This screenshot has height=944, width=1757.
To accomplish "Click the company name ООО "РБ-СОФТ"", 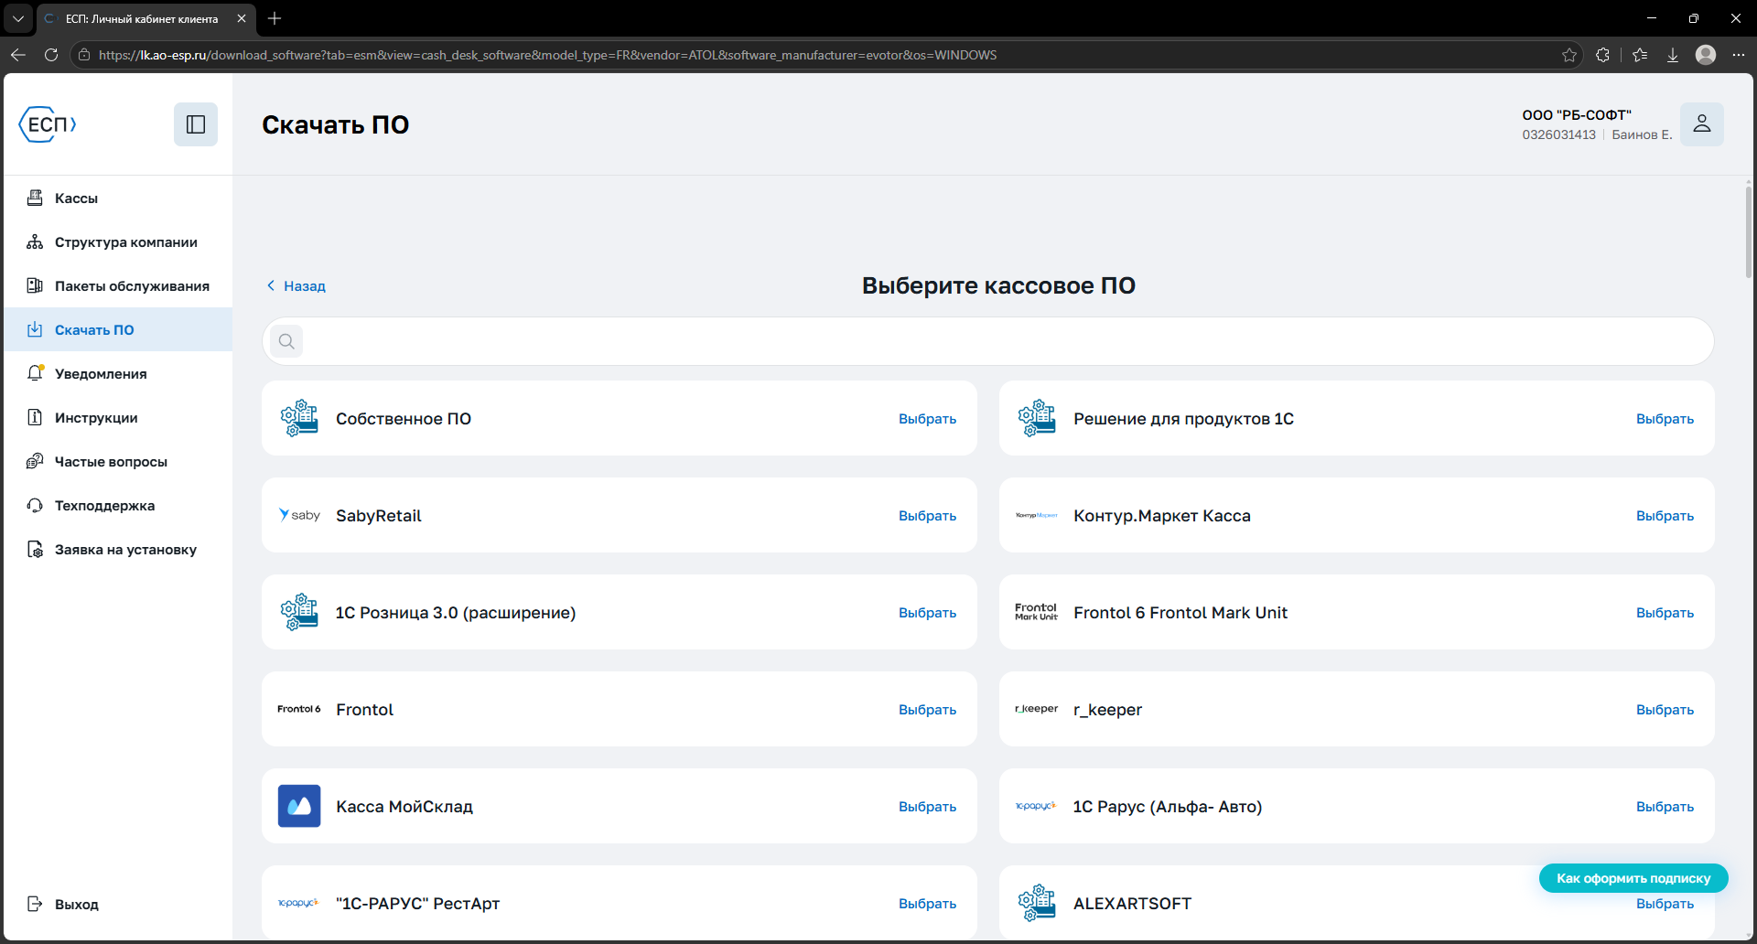I will click(1577, 115).
